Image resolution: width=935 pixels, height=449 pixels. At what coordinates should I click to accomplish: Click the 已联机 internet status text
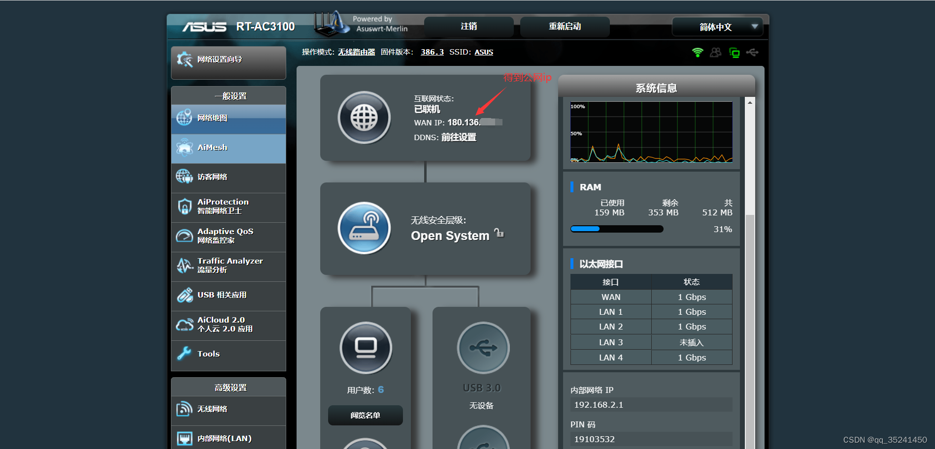pos(427,109)
